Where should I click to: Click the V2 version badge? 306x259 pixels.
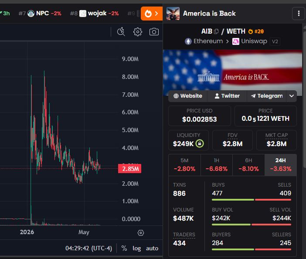pos(275,41)
